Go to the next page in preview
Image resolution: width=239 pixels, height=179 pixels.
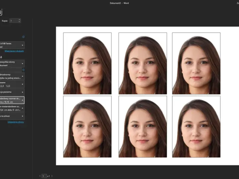point(52,176)
